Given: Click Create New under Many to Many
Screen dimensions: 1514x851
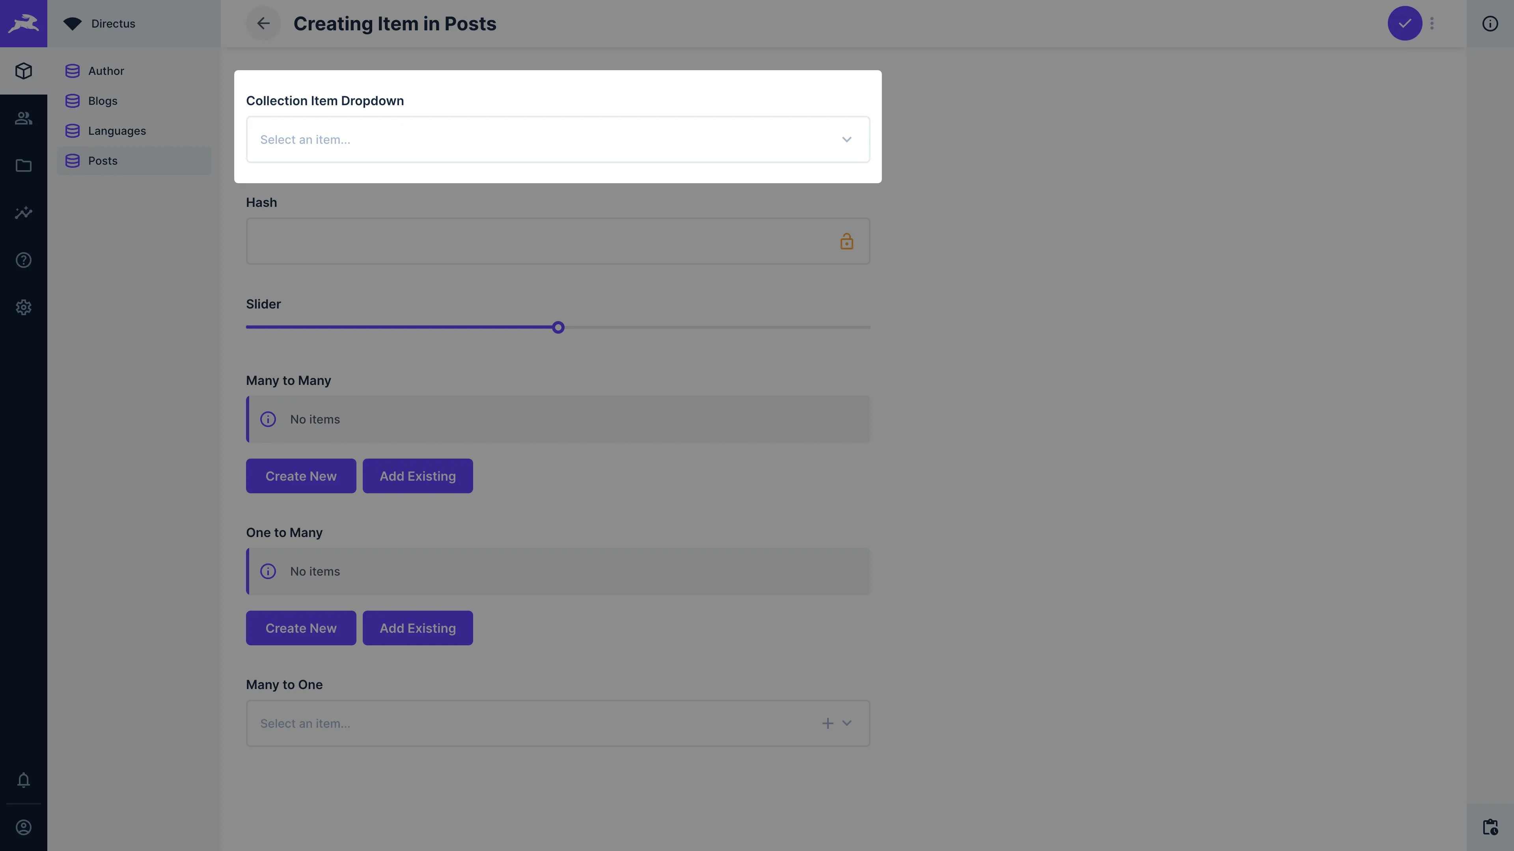Looking at the screenshot, I should click(x=301, y=476).
